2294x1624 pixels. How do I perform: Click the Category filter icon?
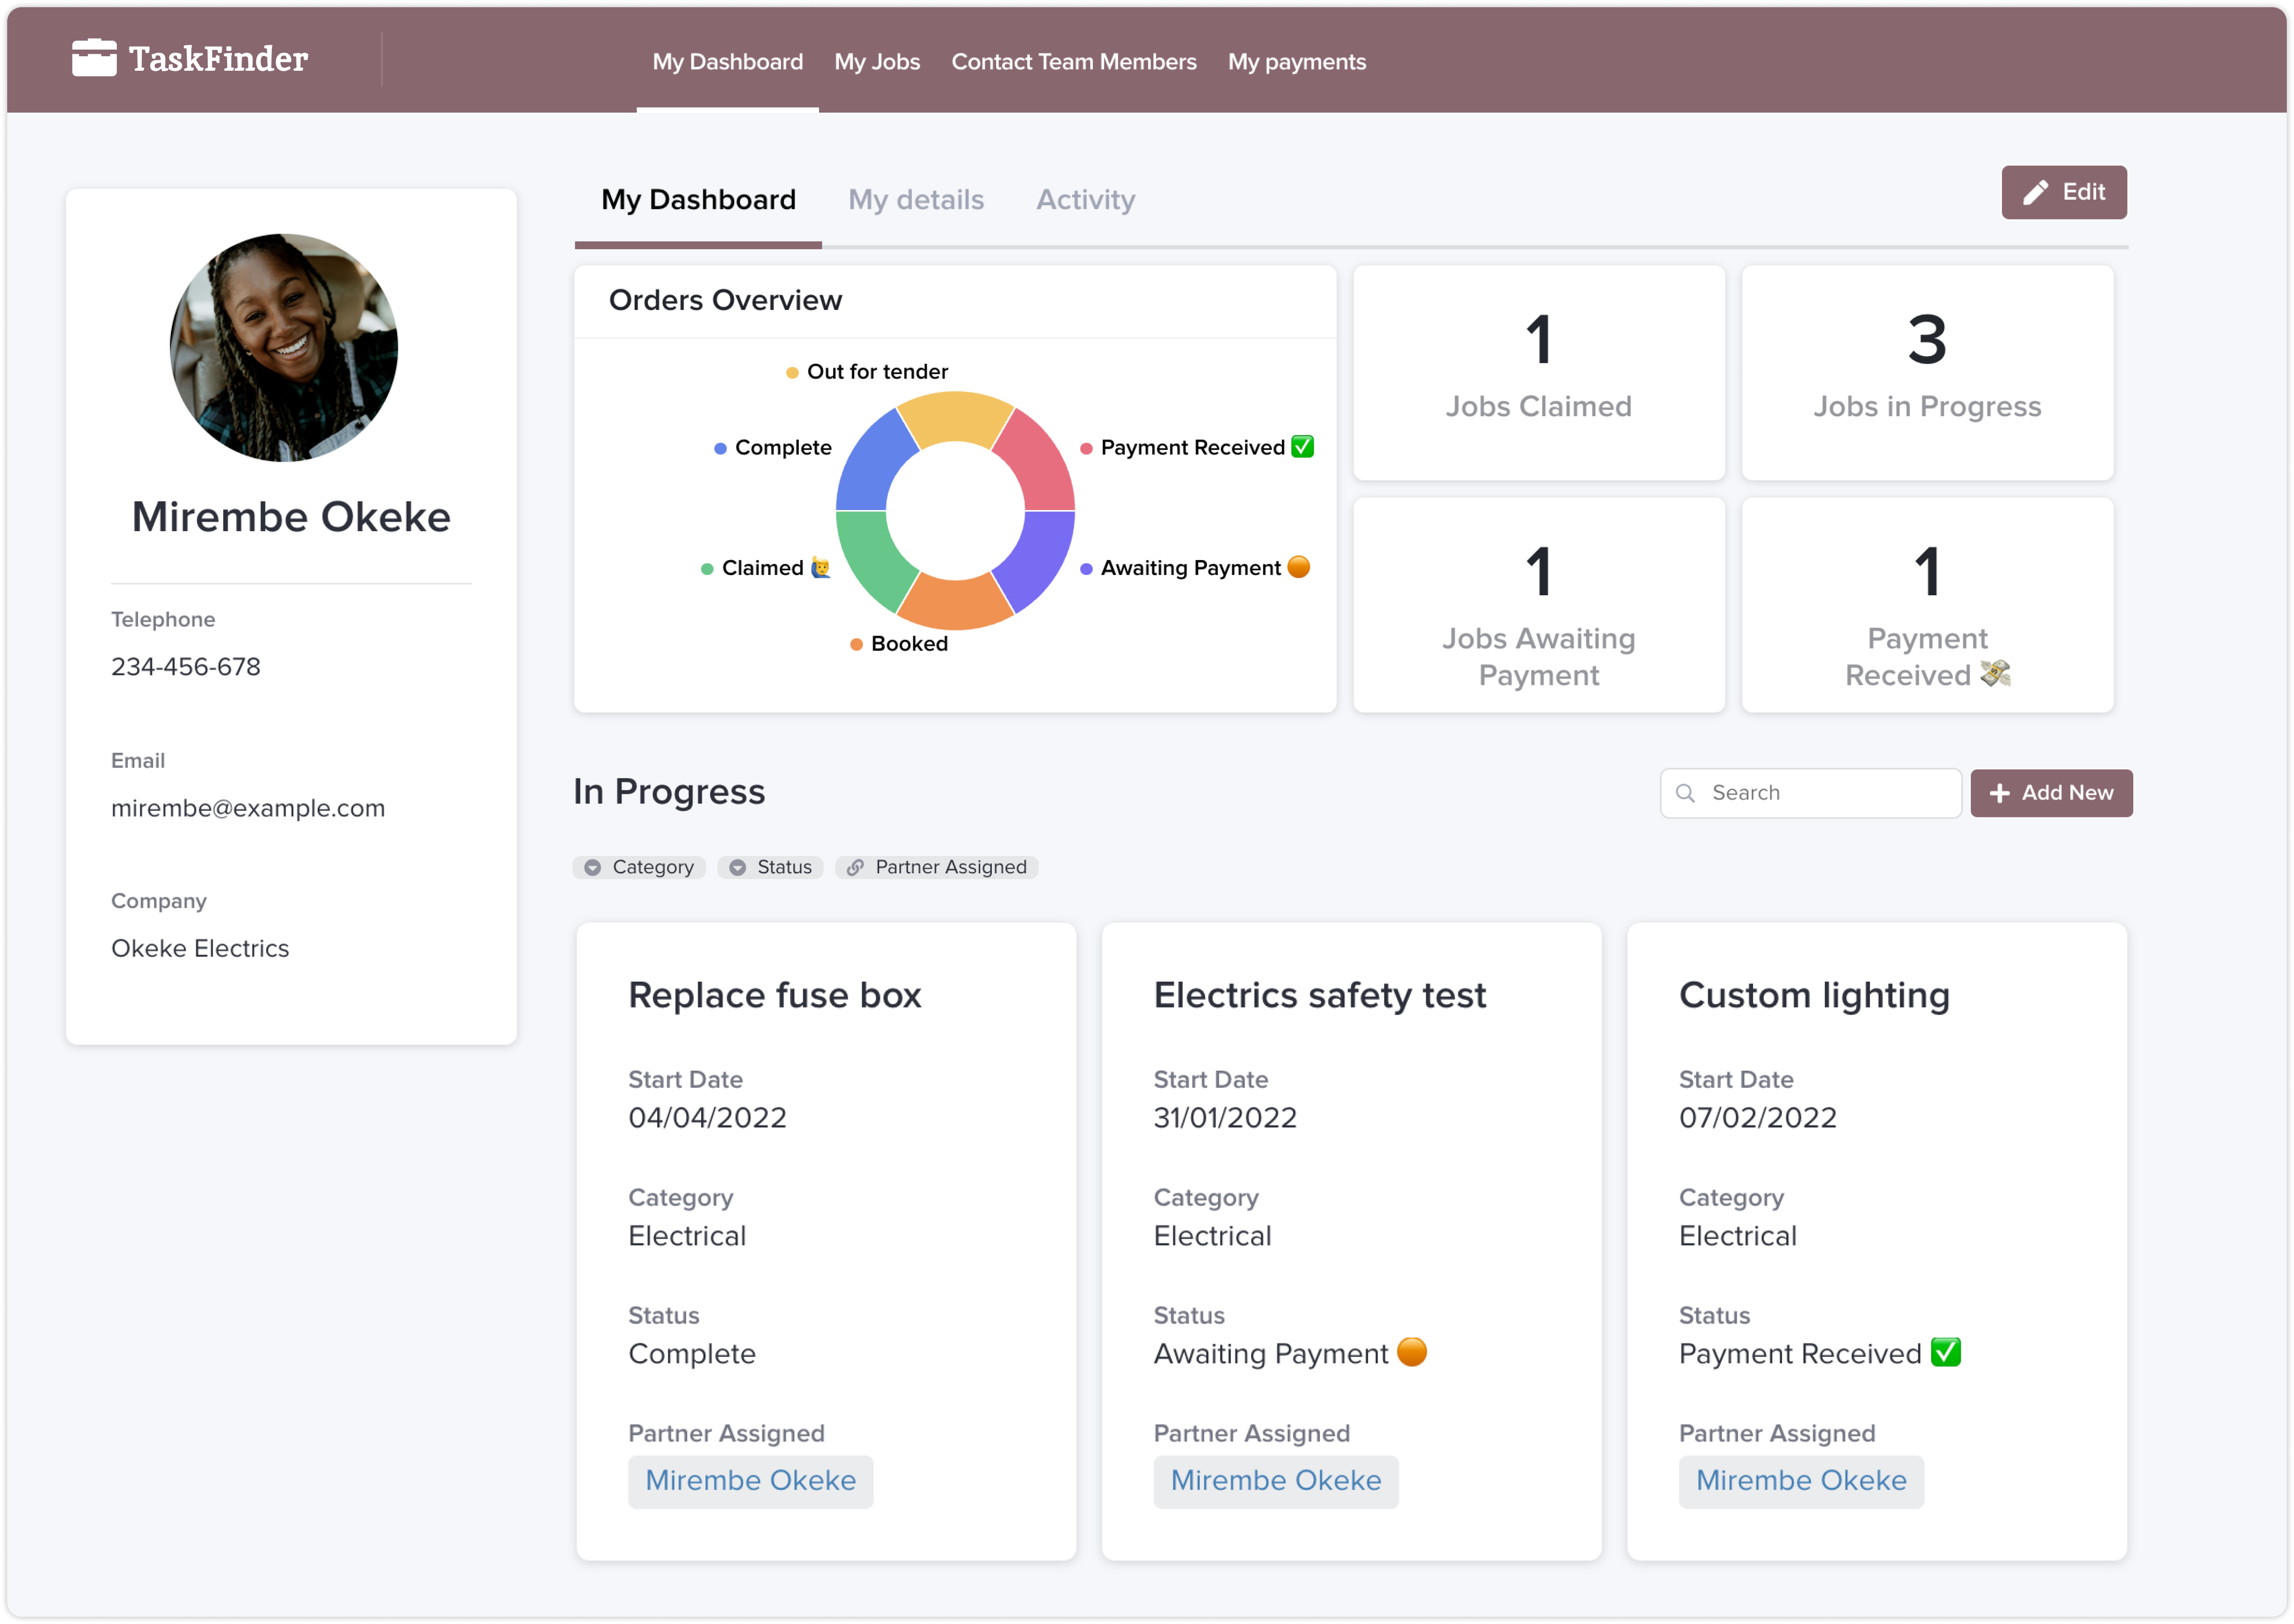click(594, 867)
